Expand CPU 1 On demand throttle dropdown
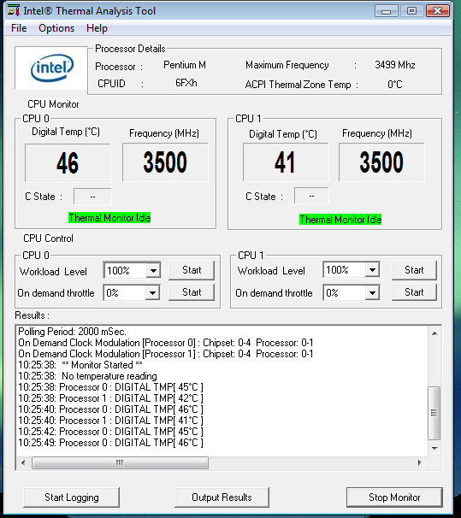The width and height of the screenshot is (461, 518). [x=372, y=292]
